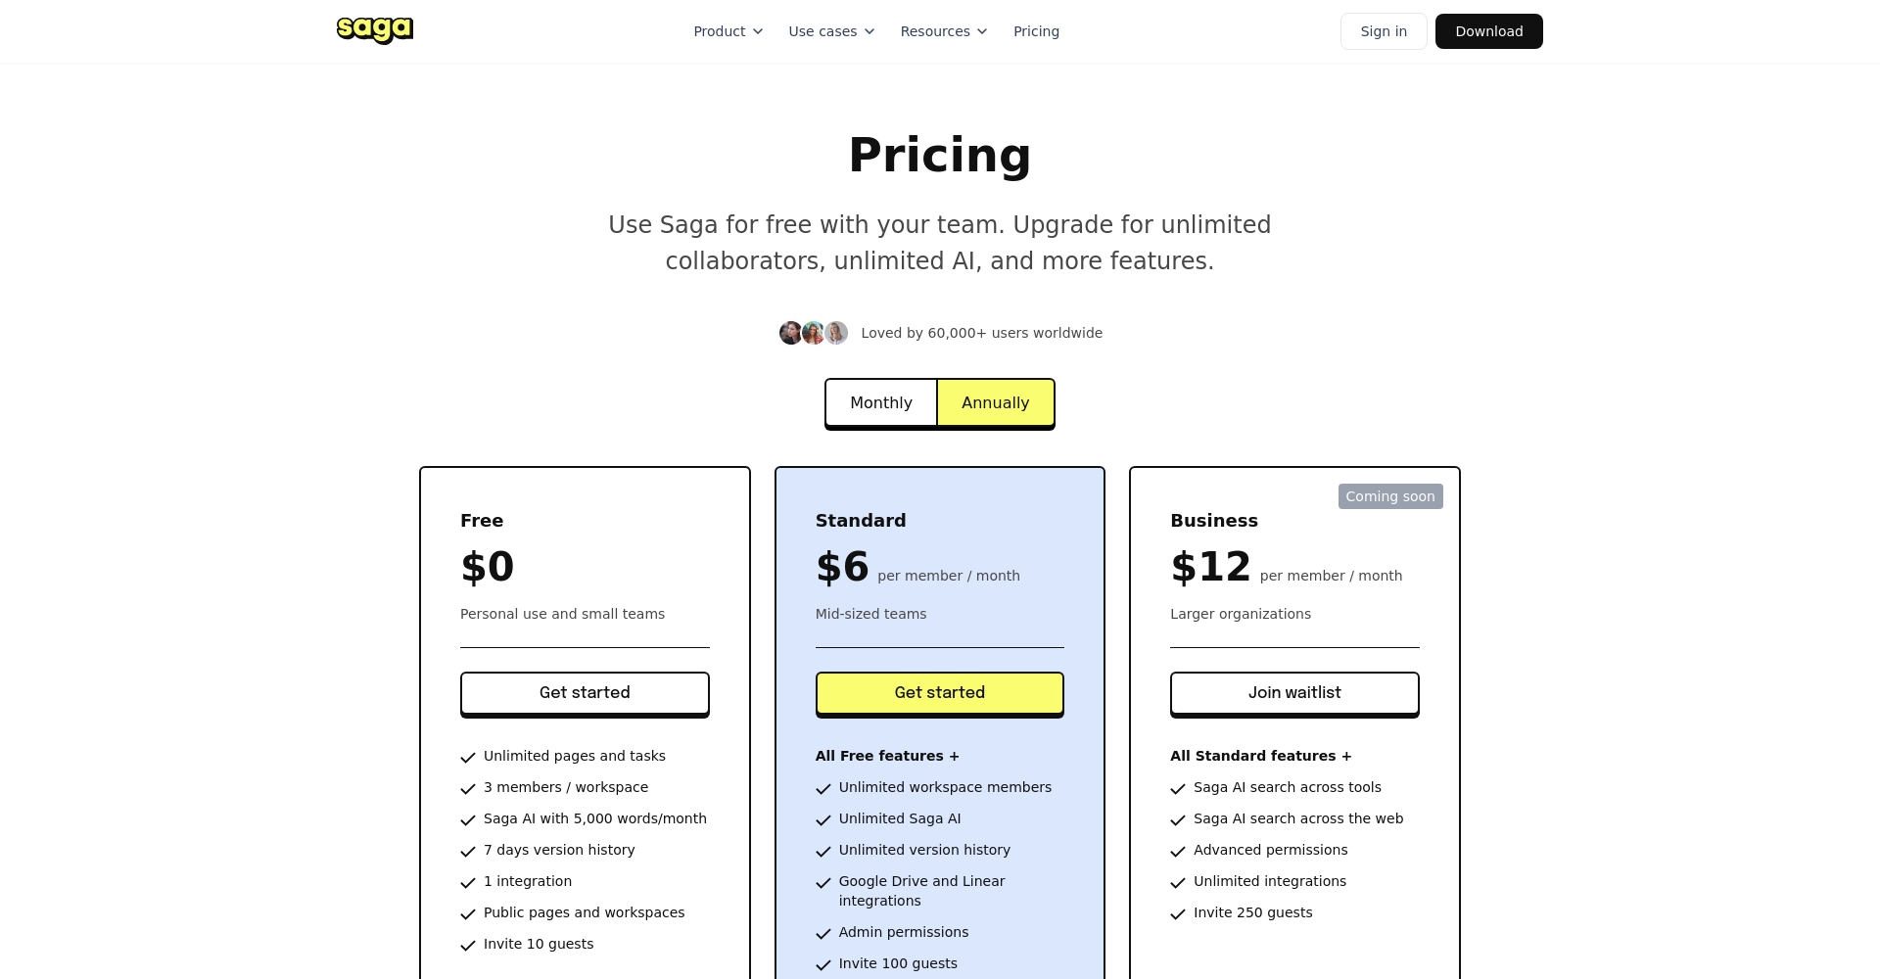This screenshot has height=979, width=1880.
Task: Click checkmark beside Unlimited pages and tasks
Action: (x=468, y=757)
